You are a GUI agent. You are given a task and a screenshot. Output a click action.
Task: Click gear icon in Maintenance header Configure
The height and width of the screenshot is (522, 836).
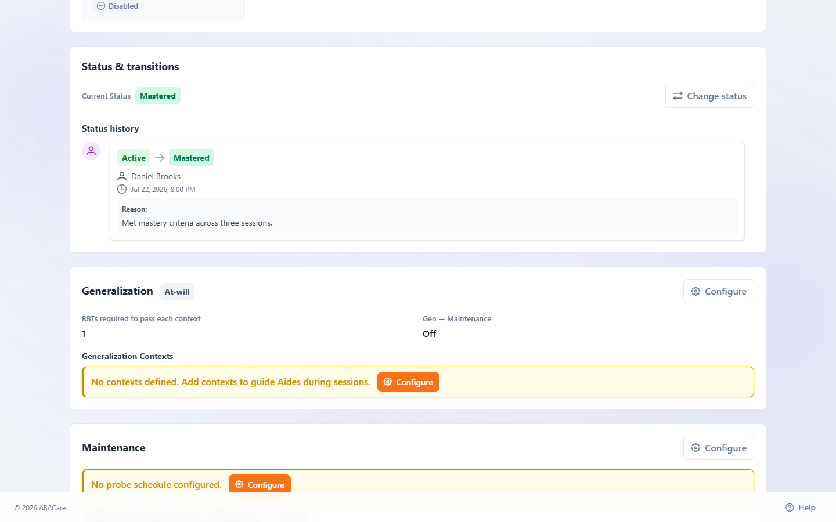696,448
